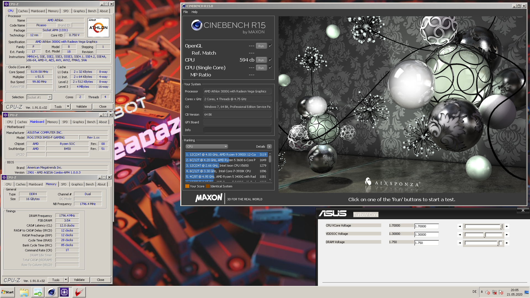Screen dimensions: 530x298
Task: Click the Info field in Your System
Action: point(237,130)
